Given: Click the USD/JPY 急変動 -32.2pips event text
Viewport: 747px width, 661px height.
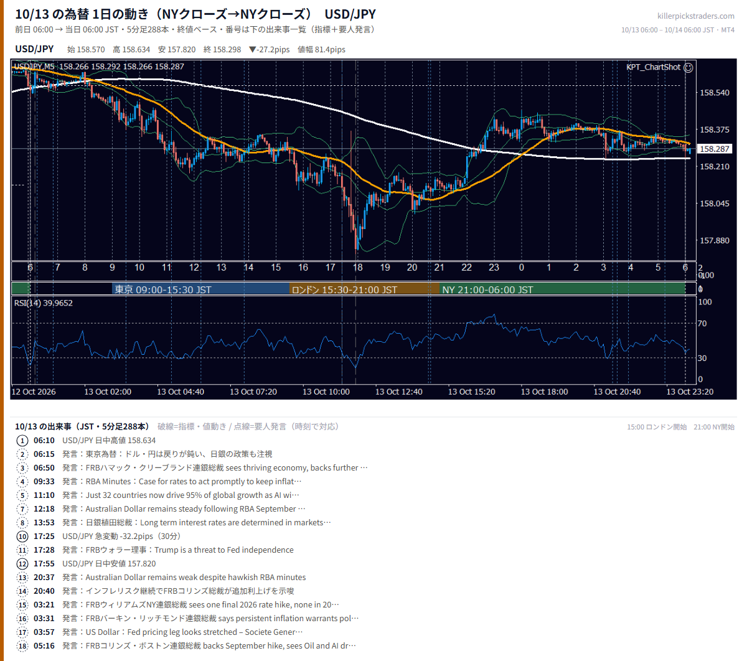Looking at the screenshot, I should tap(121, 537).
